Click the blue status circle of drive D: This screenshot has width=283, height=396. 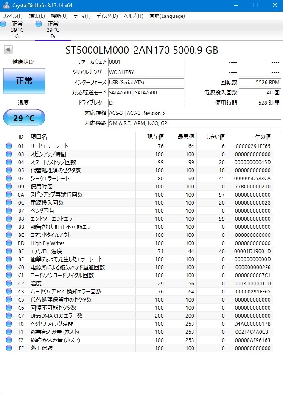coord(39,24)
